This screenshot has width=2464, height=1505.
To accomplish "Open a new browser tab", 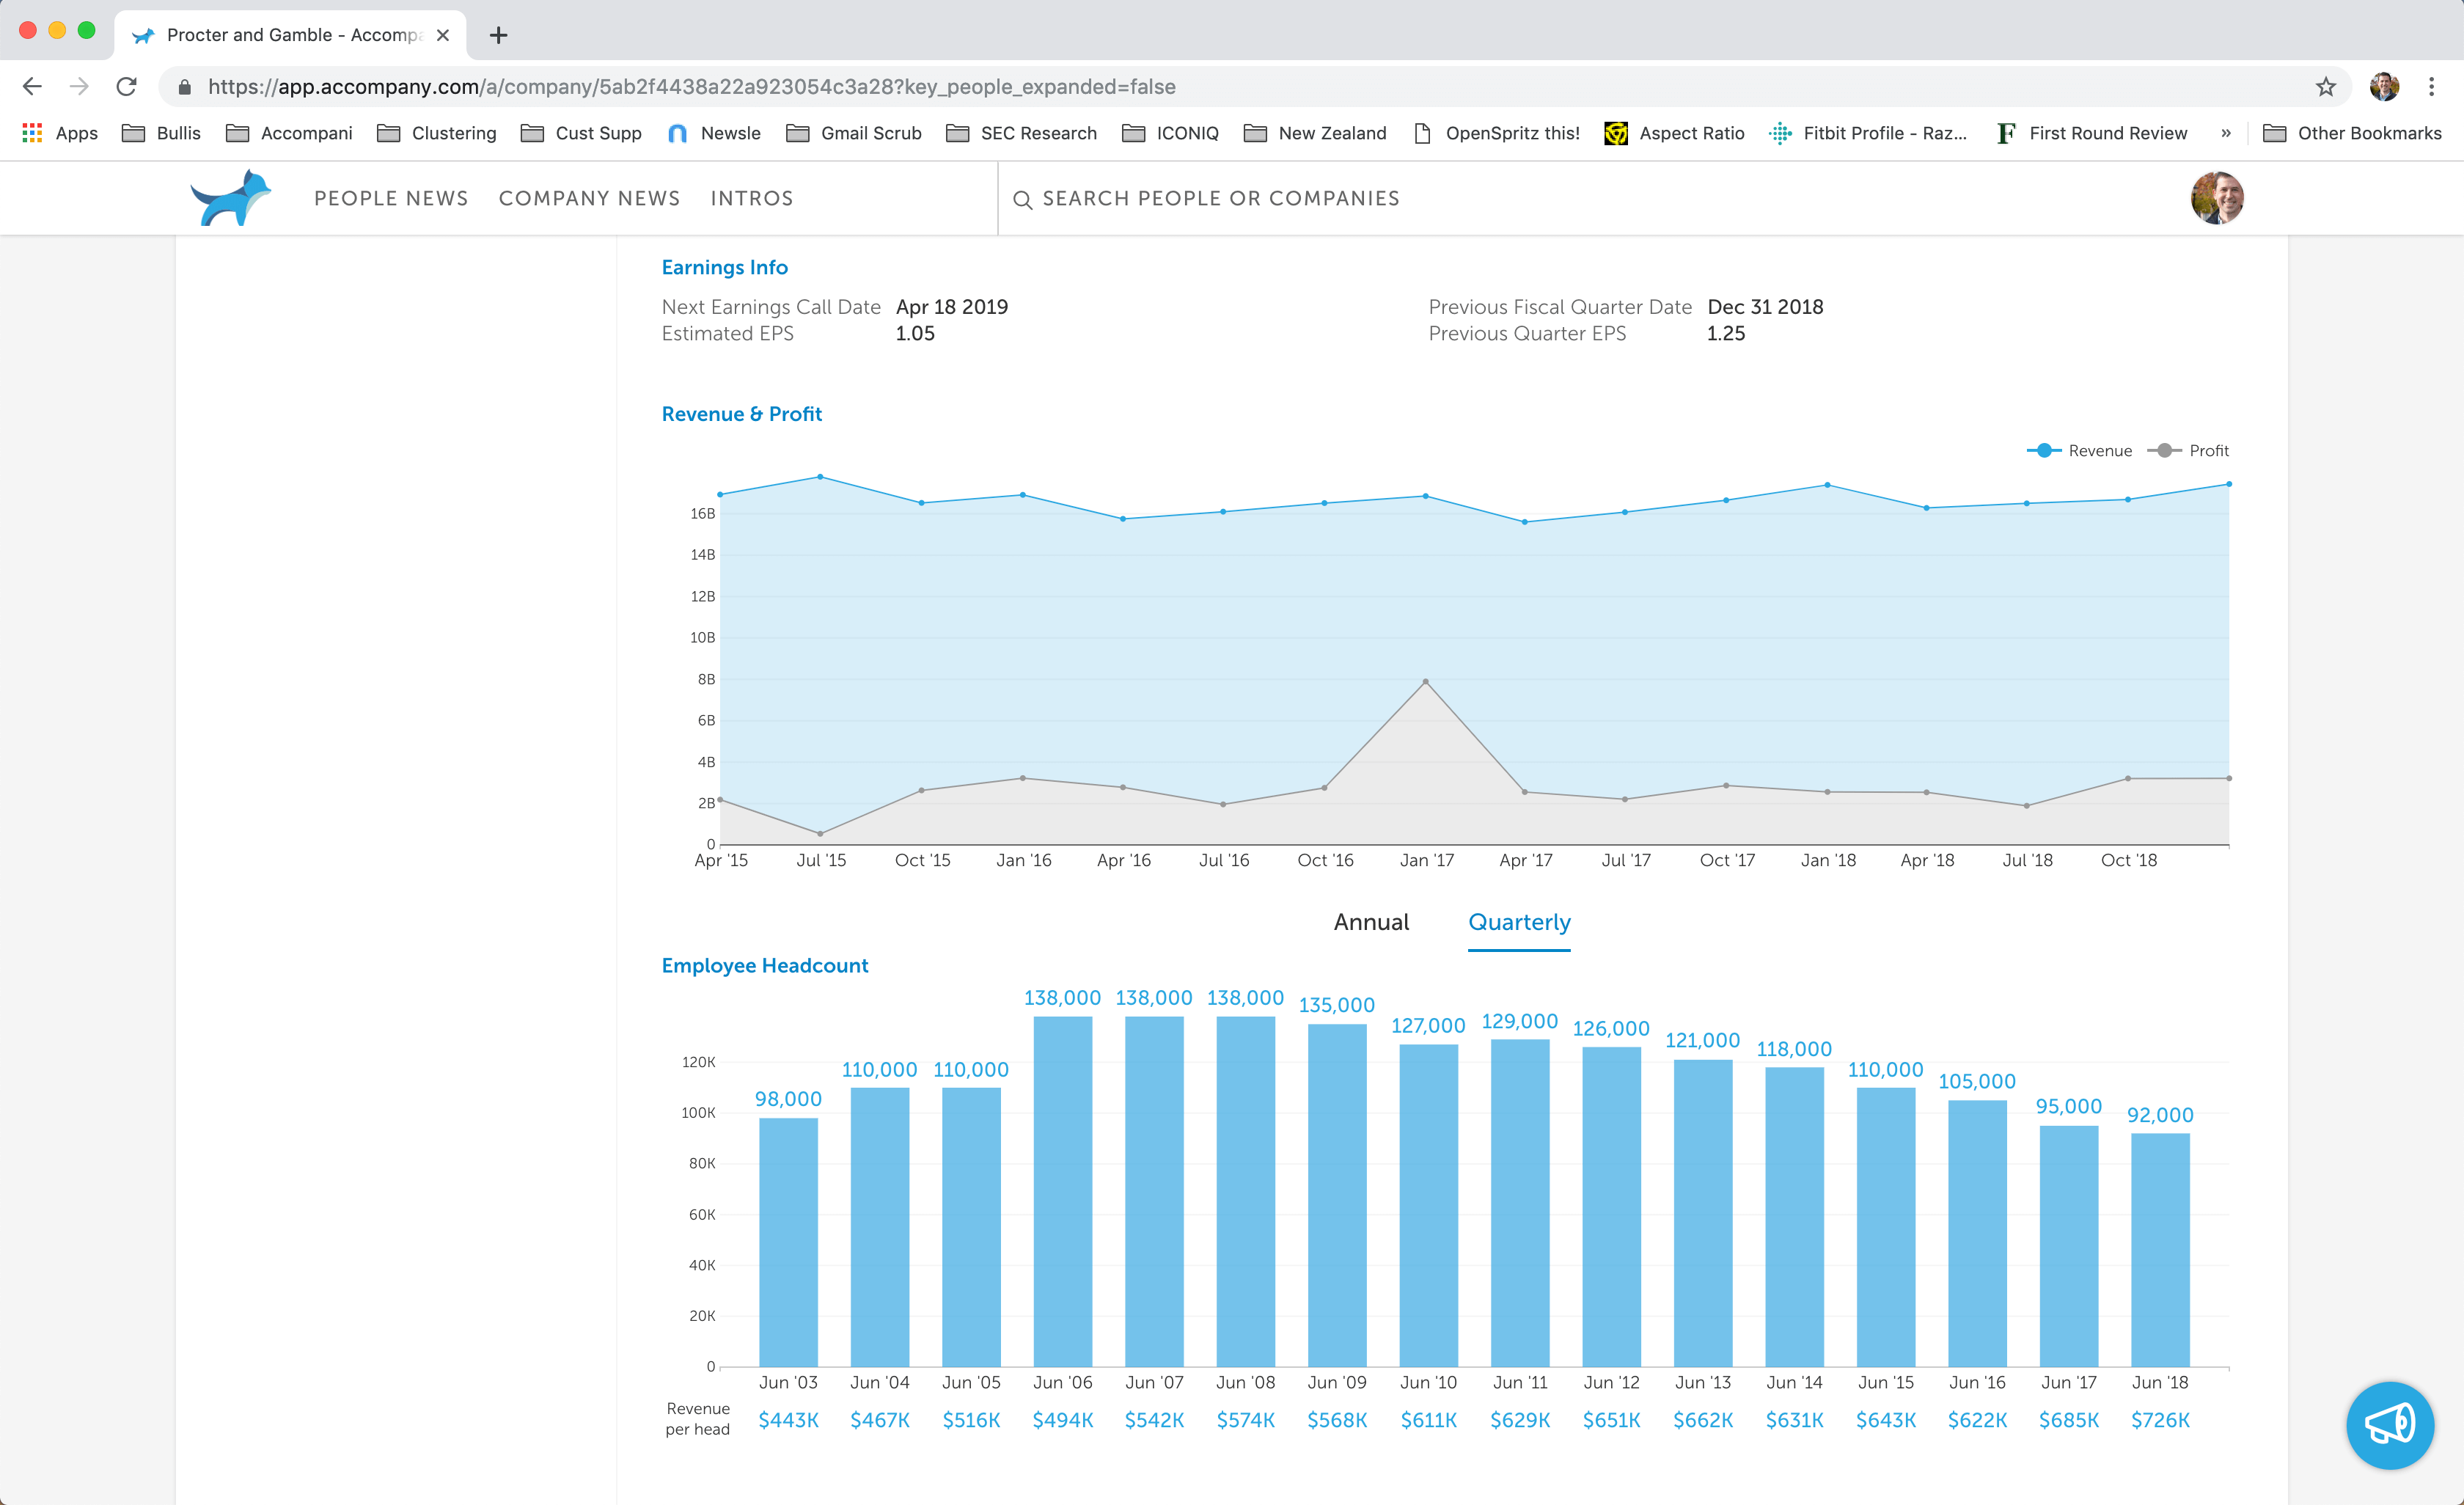I will tap(498, 35).
